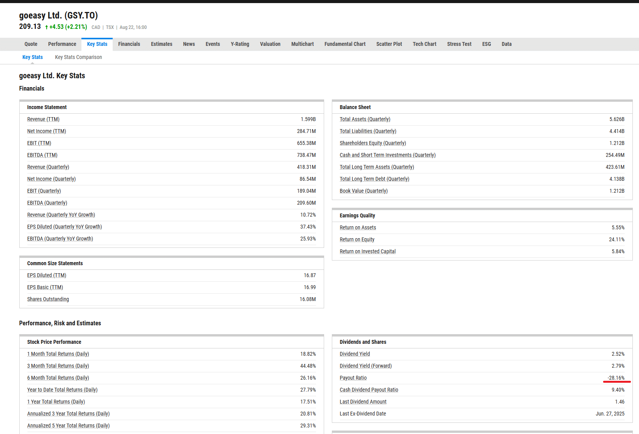Select the ESG tab
The image size is (639, 434).
[x=486, y=44]
